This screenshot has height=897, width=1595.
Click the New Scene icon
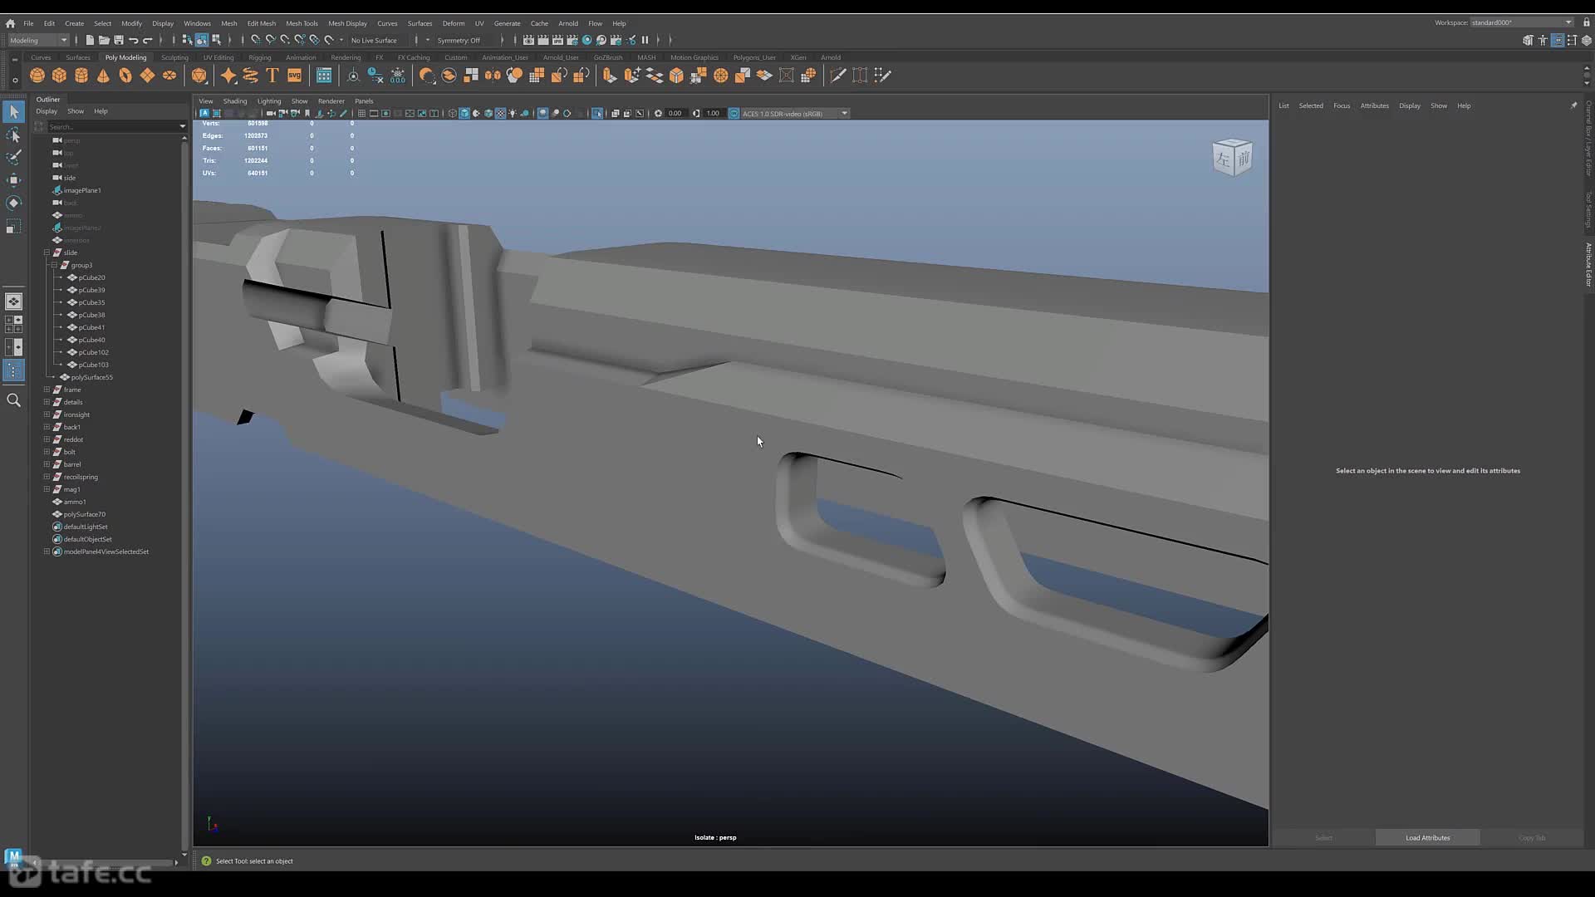click(90, 40)
